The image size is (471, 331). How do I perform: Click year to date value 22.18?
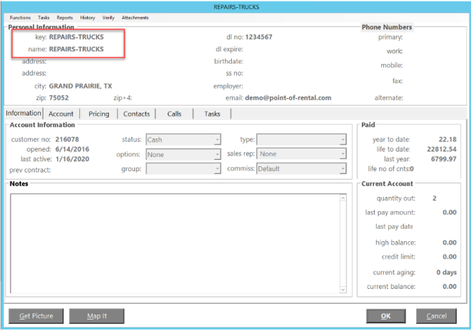pos(447,139)
